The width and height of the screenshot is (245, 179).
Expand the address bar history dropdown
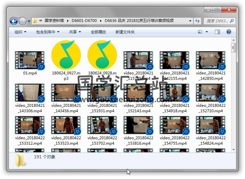(190, 21)
